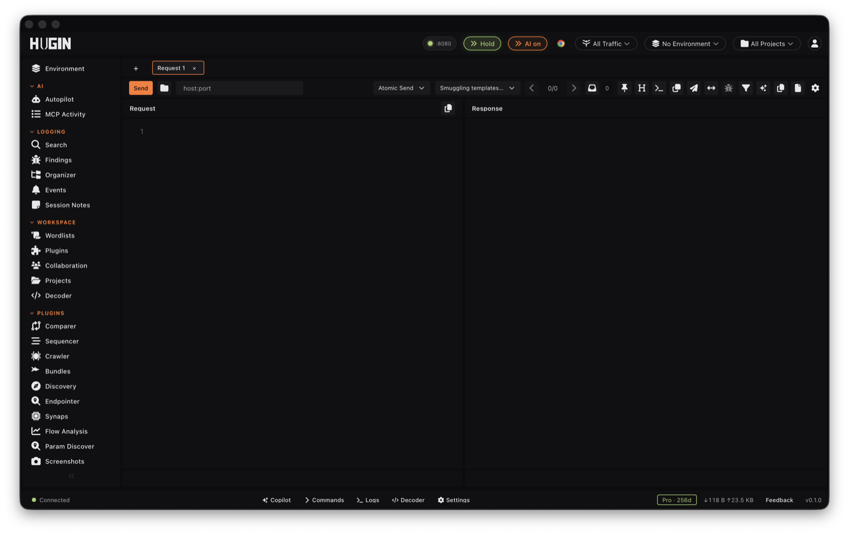Viewport: 849px width, 534px height.
Task: Open the All Traffic dropdown
Action: click(606, 44)
